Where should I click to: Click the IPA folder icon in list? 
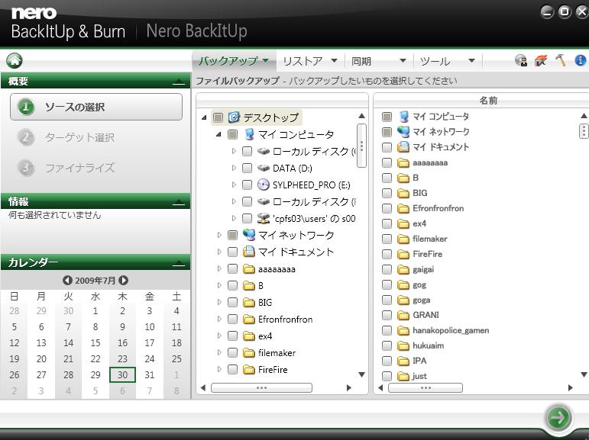403,361
